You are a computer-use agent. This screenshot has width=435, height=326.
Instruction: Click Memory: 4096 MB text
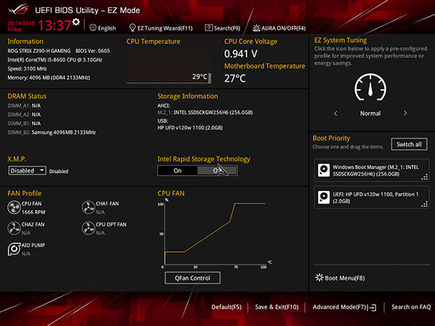49,78
